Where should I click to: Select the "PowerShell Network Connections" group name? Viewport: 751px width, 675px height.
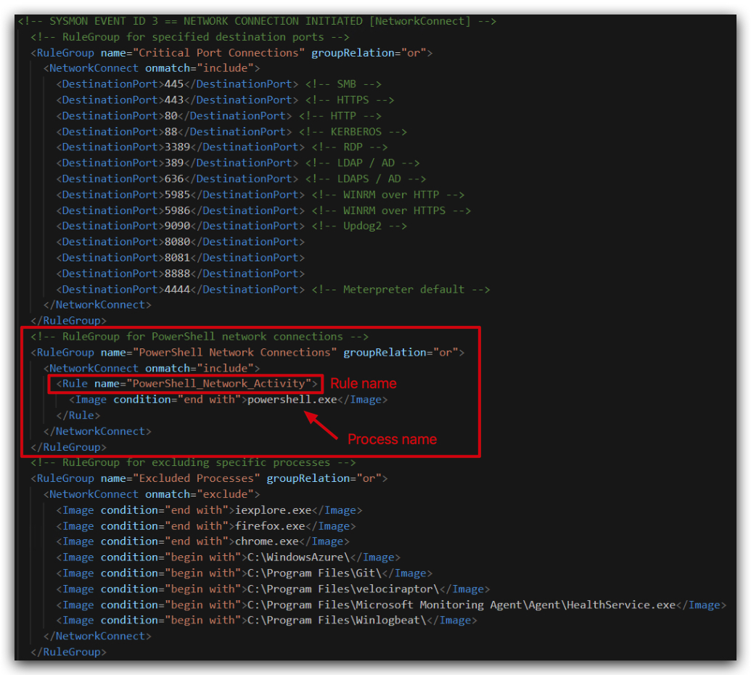tap(234, 352)
